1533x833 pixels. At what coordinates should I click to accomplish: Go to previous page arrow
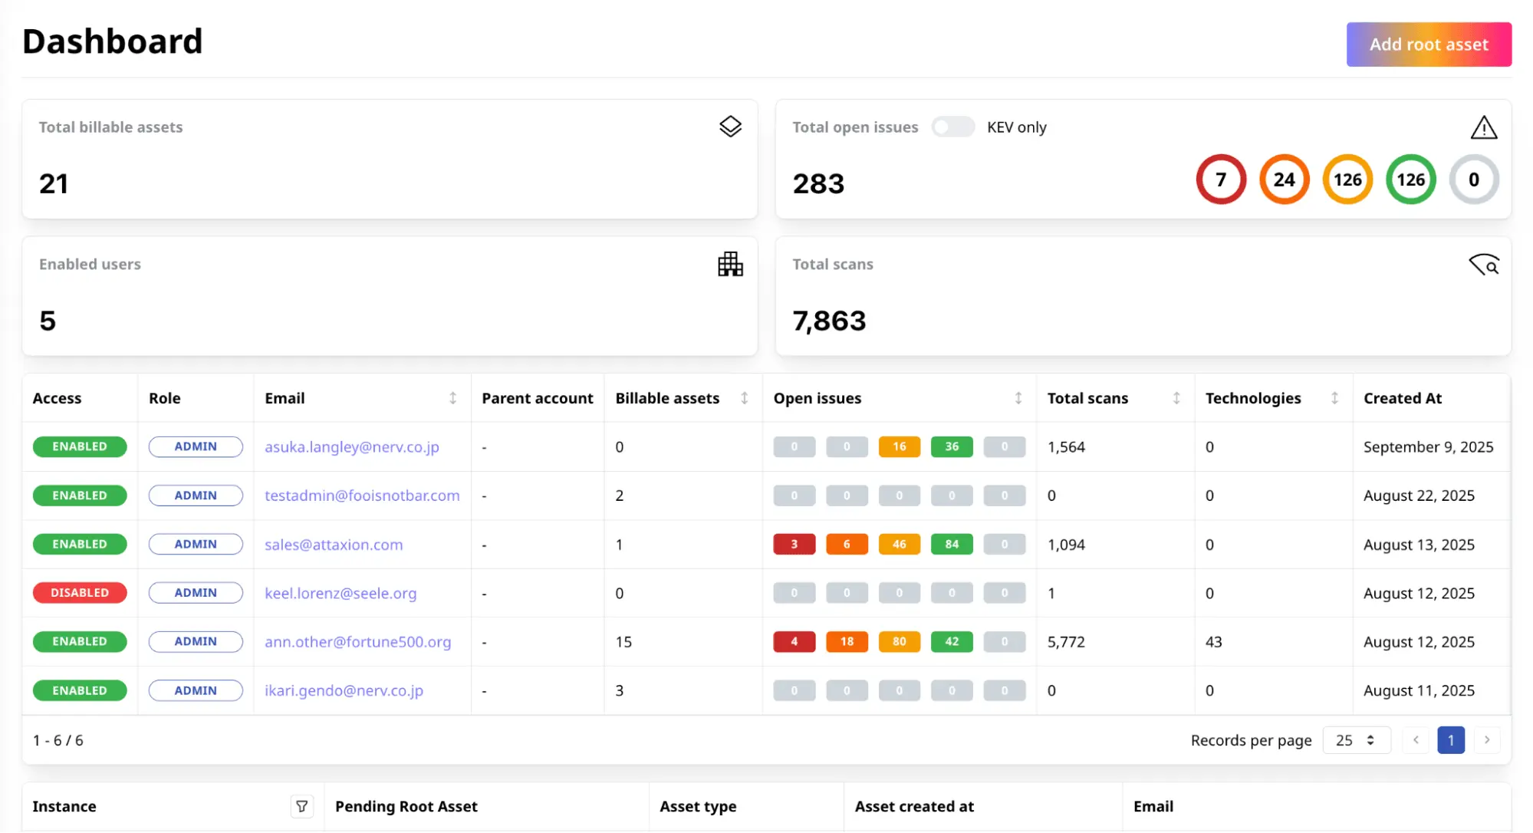coord(1416,740)
